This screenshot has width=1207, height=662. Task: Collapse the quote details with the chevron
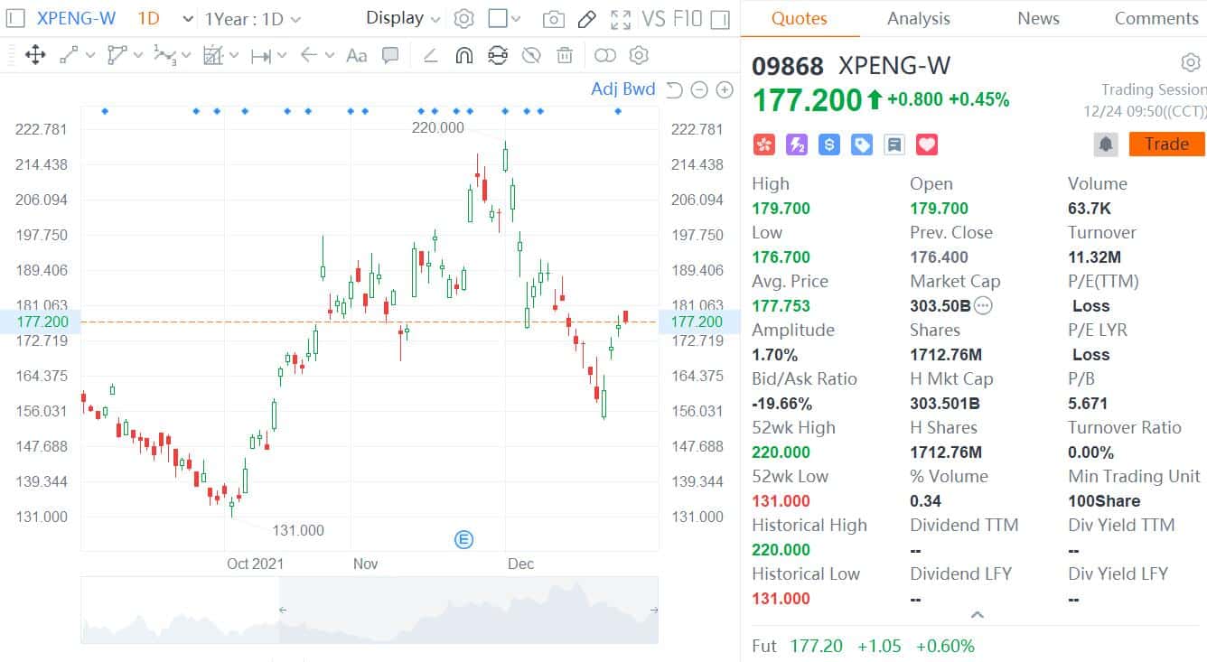click(x=978, y=614)
